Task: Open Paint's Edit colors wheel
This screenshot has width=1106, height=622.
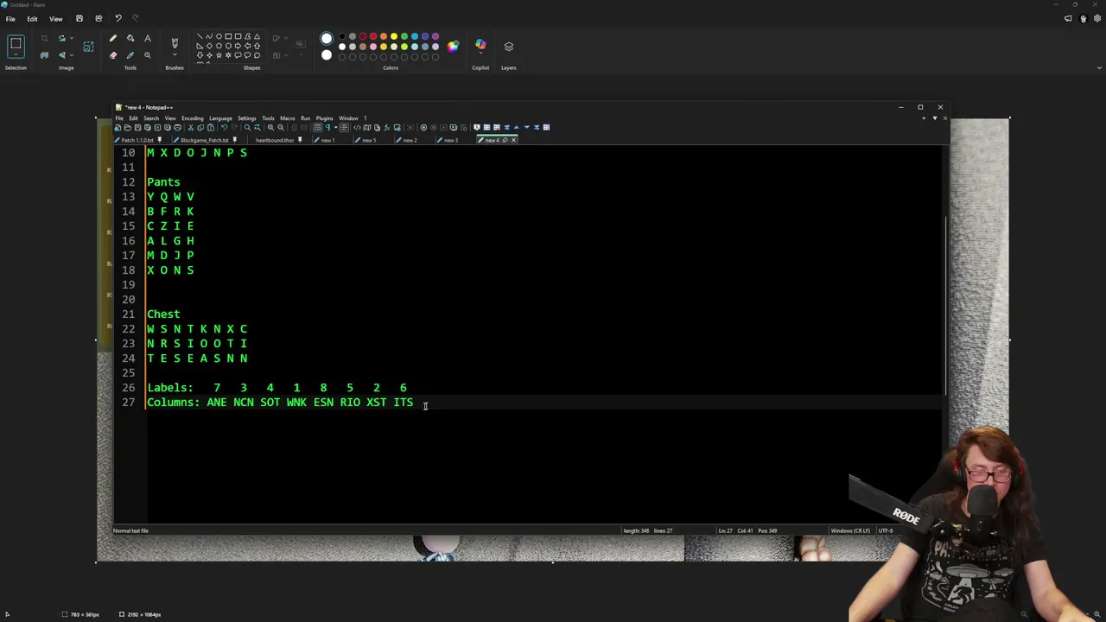Action: point(453,46)
